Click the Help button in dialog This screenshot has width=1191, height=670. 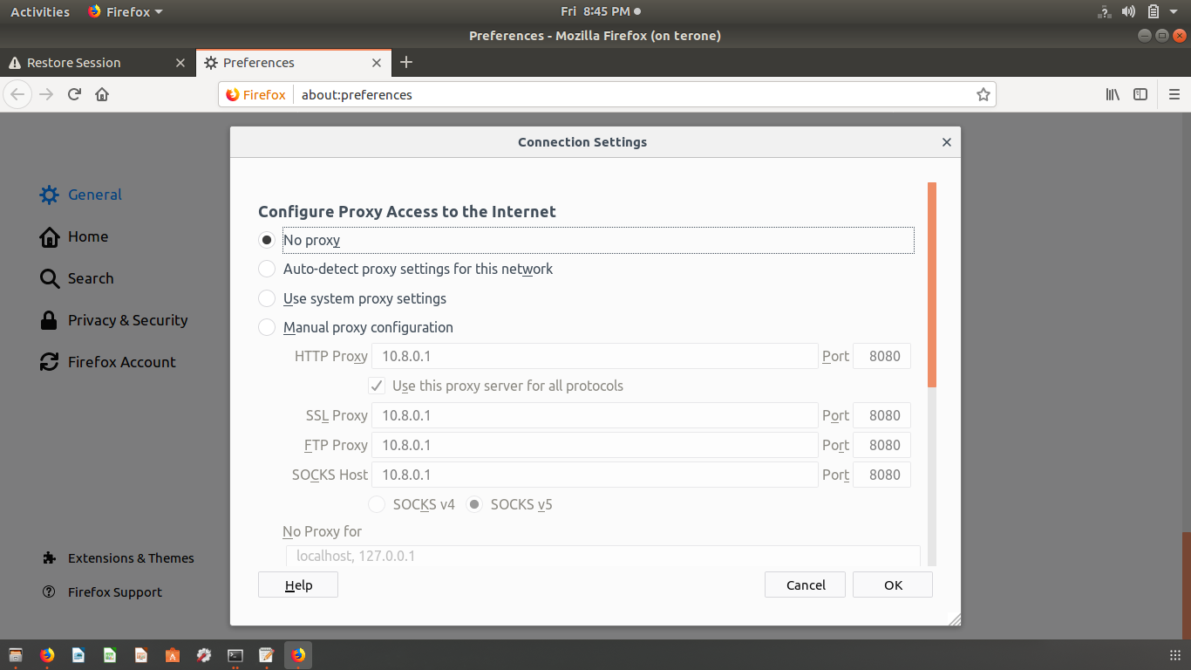click(298, 585)
